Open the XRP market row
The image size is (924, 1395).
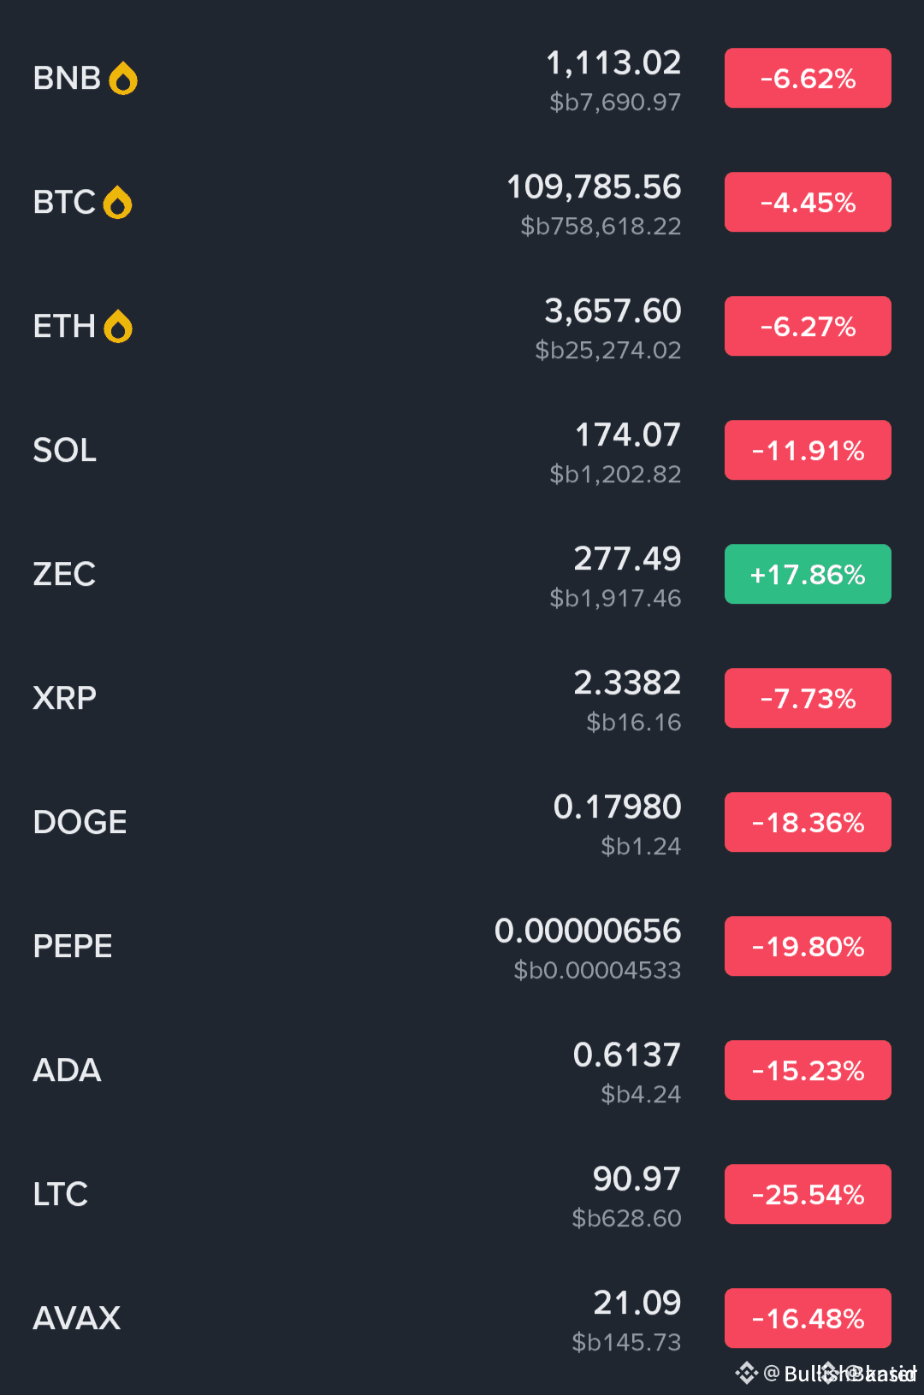click(x=462, y=699)
